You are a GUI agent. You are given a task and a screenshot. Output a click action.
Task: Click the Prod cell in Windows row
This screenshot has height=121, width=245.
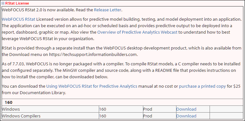point(159,109)
